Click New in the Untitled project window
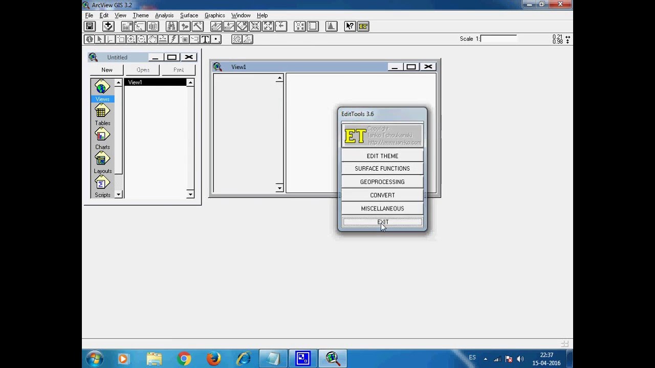655x368 pixels. pyautogui.click(x=107, y=70)
